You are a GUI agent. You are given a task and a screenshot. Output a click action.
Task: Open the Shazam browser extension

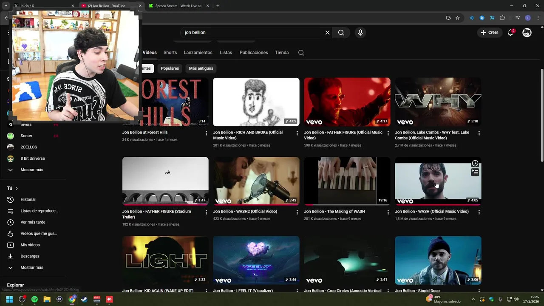point(482,18)
